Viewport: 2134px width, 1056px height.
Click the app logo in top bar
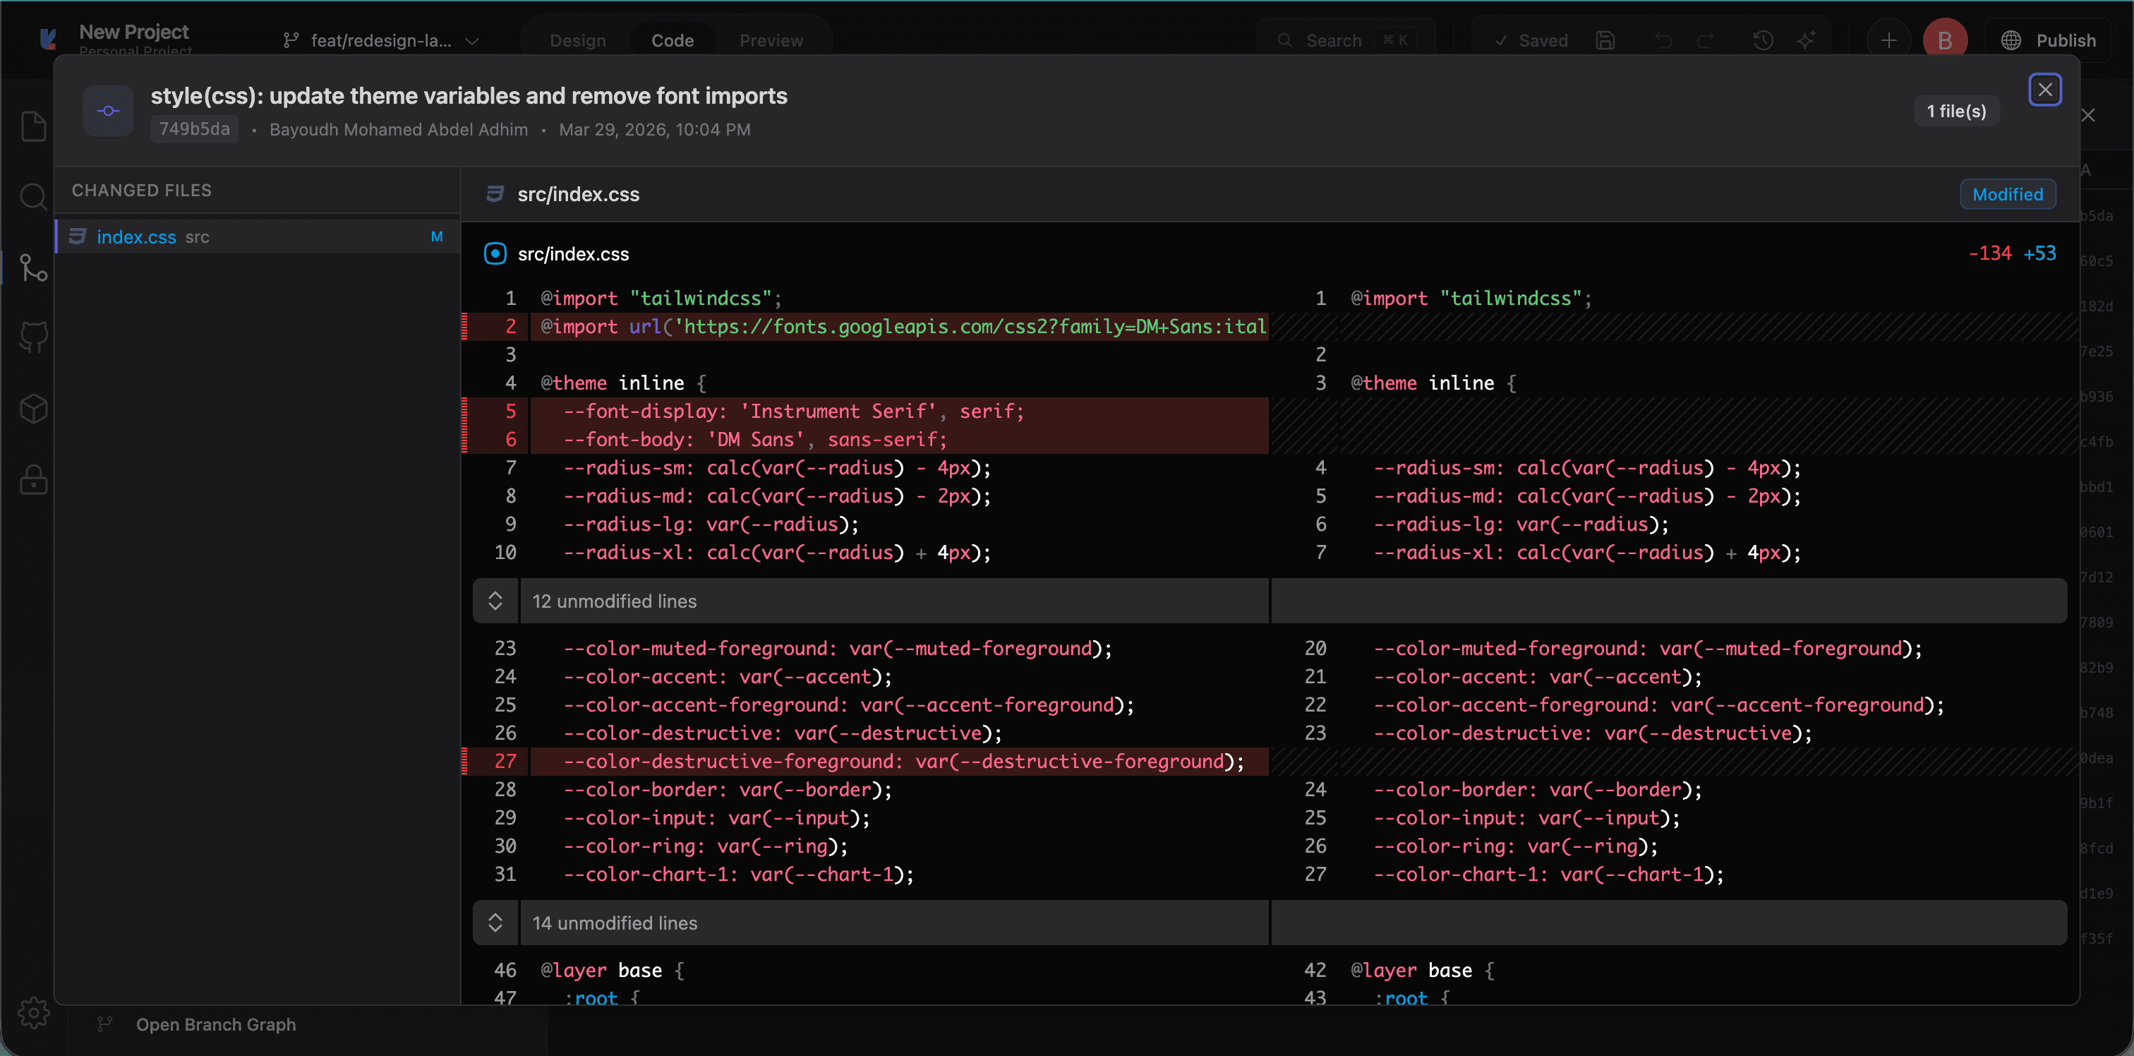[x=49, y=38]
